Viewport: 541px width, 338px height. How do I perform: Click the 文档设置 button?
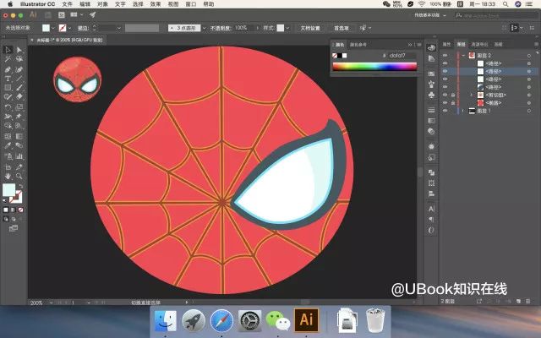click(310, 28)
